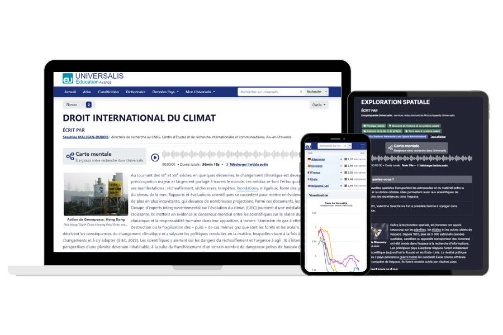Switch to the Accueil menu item

pyautogui.click(x=70, y=91)
